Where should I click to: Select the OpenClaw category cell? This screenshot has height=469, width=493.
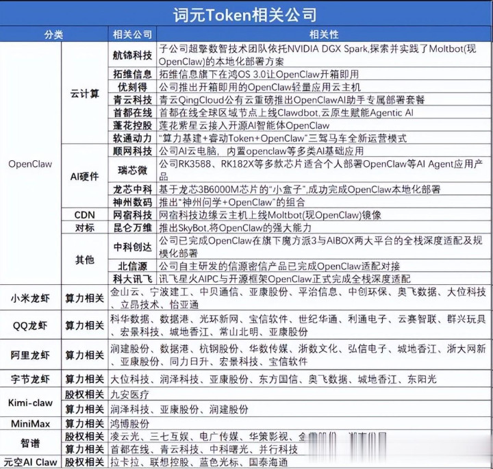pyautogui.click(x=30, y=164)
